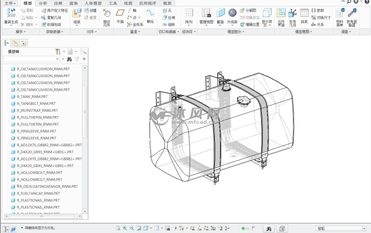Screen dimensions: 371x233
Task: Click User-Defined Feature (用户定义特征)
Action: click(x=55, y=10)
